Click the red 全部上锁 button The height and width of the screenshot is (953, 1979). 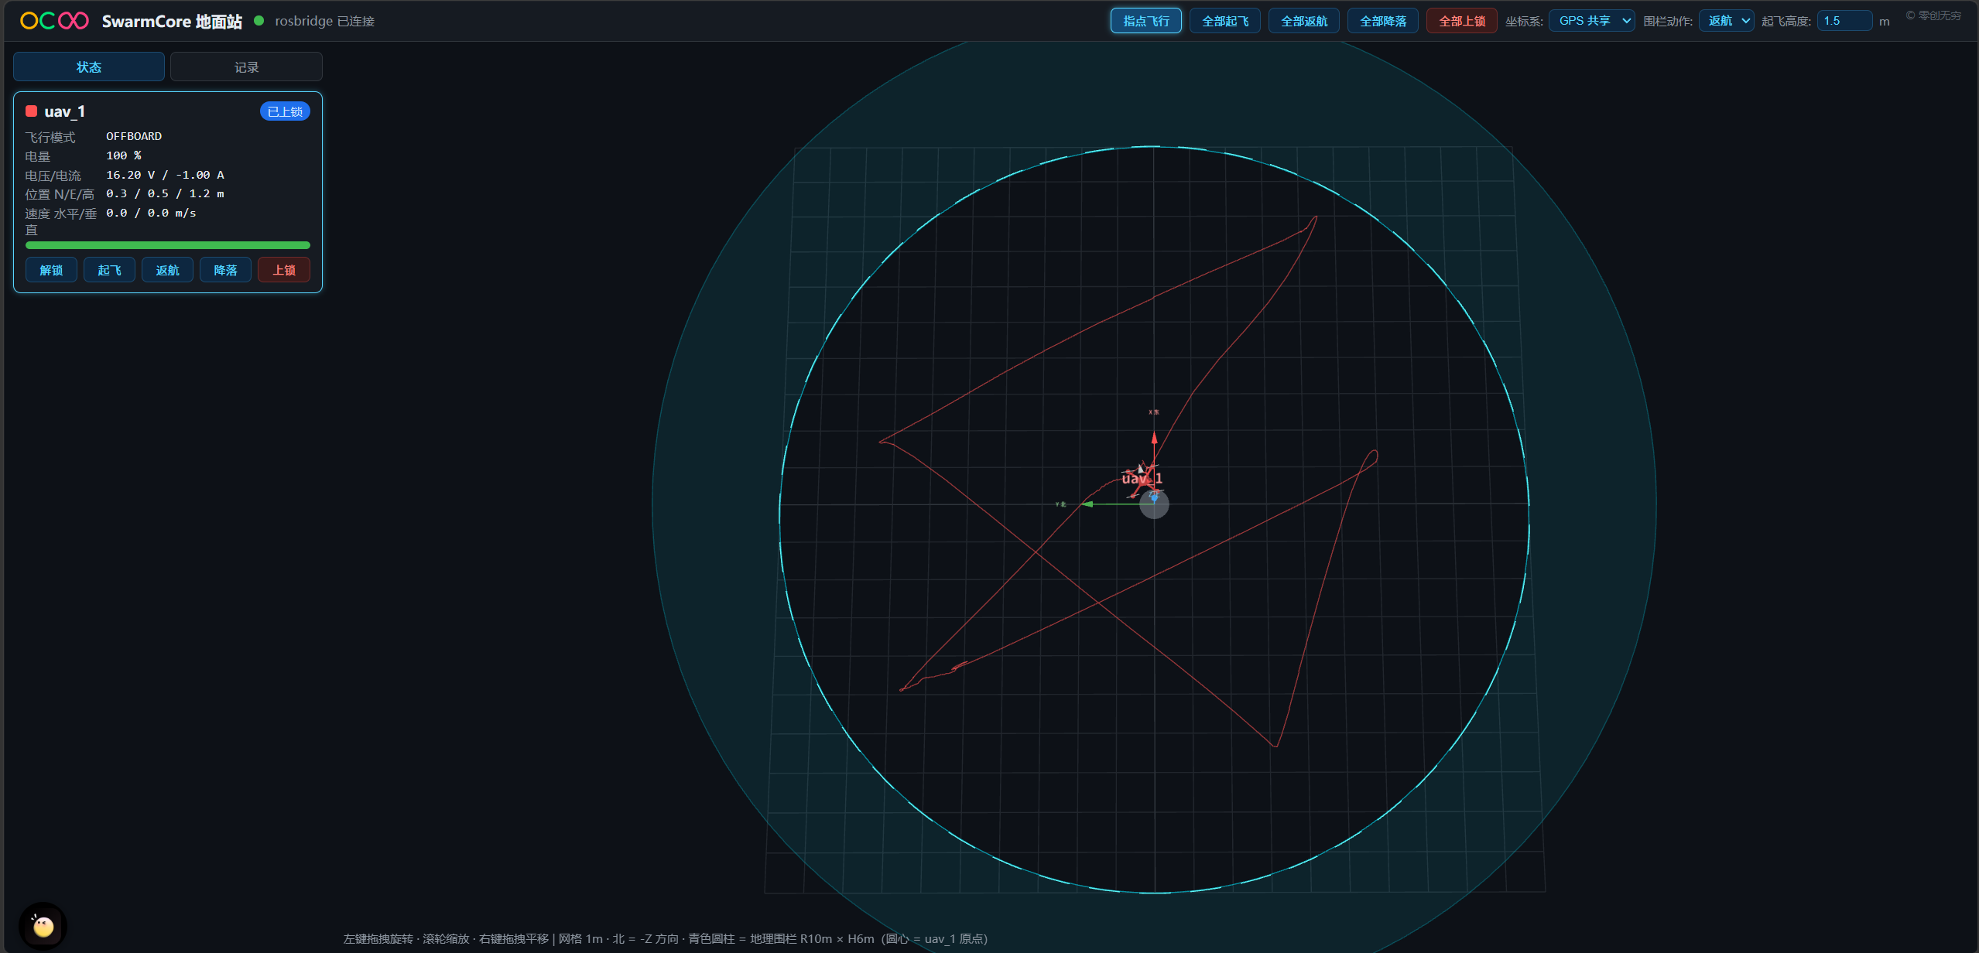(1462, 21)
